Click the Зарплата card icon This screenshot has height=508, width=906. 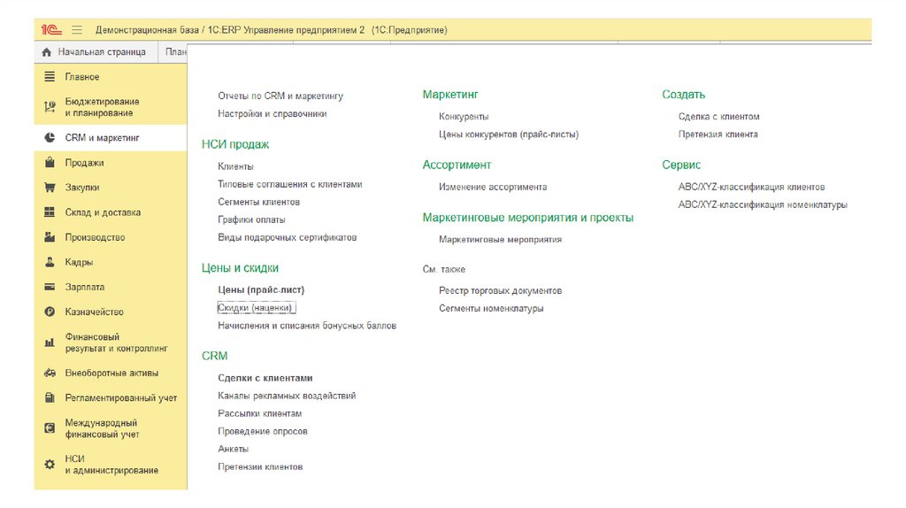[x=50, y=287]
